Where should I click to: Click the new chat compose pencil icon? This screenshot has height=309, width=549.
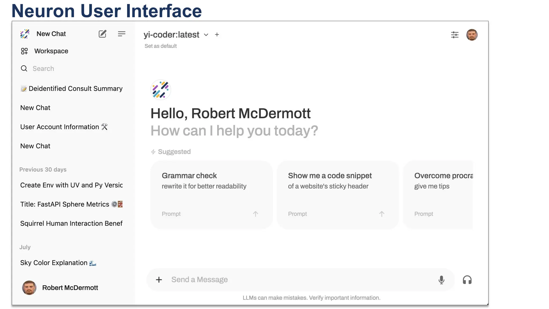[x=102, y=34]
